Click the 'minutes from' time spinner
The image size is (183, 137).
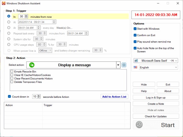pos(86,33)
